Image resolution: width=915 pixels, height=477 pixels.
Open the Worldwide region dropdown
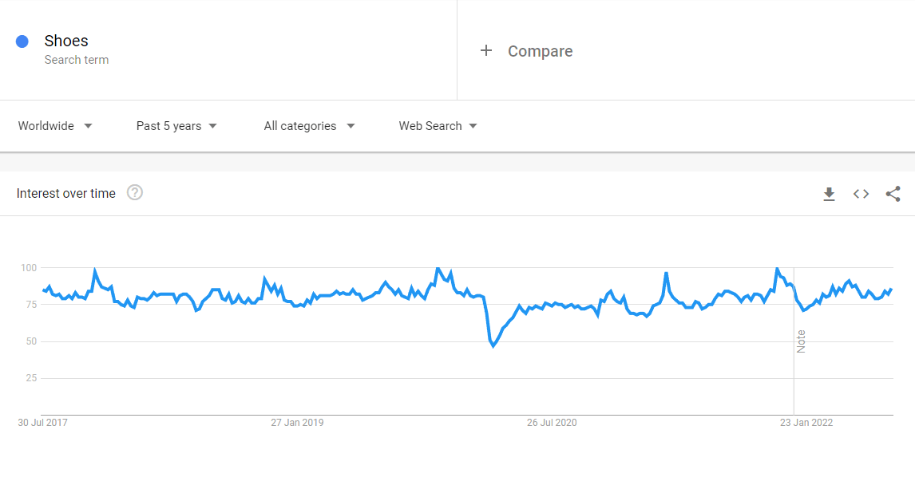point(55,126)
